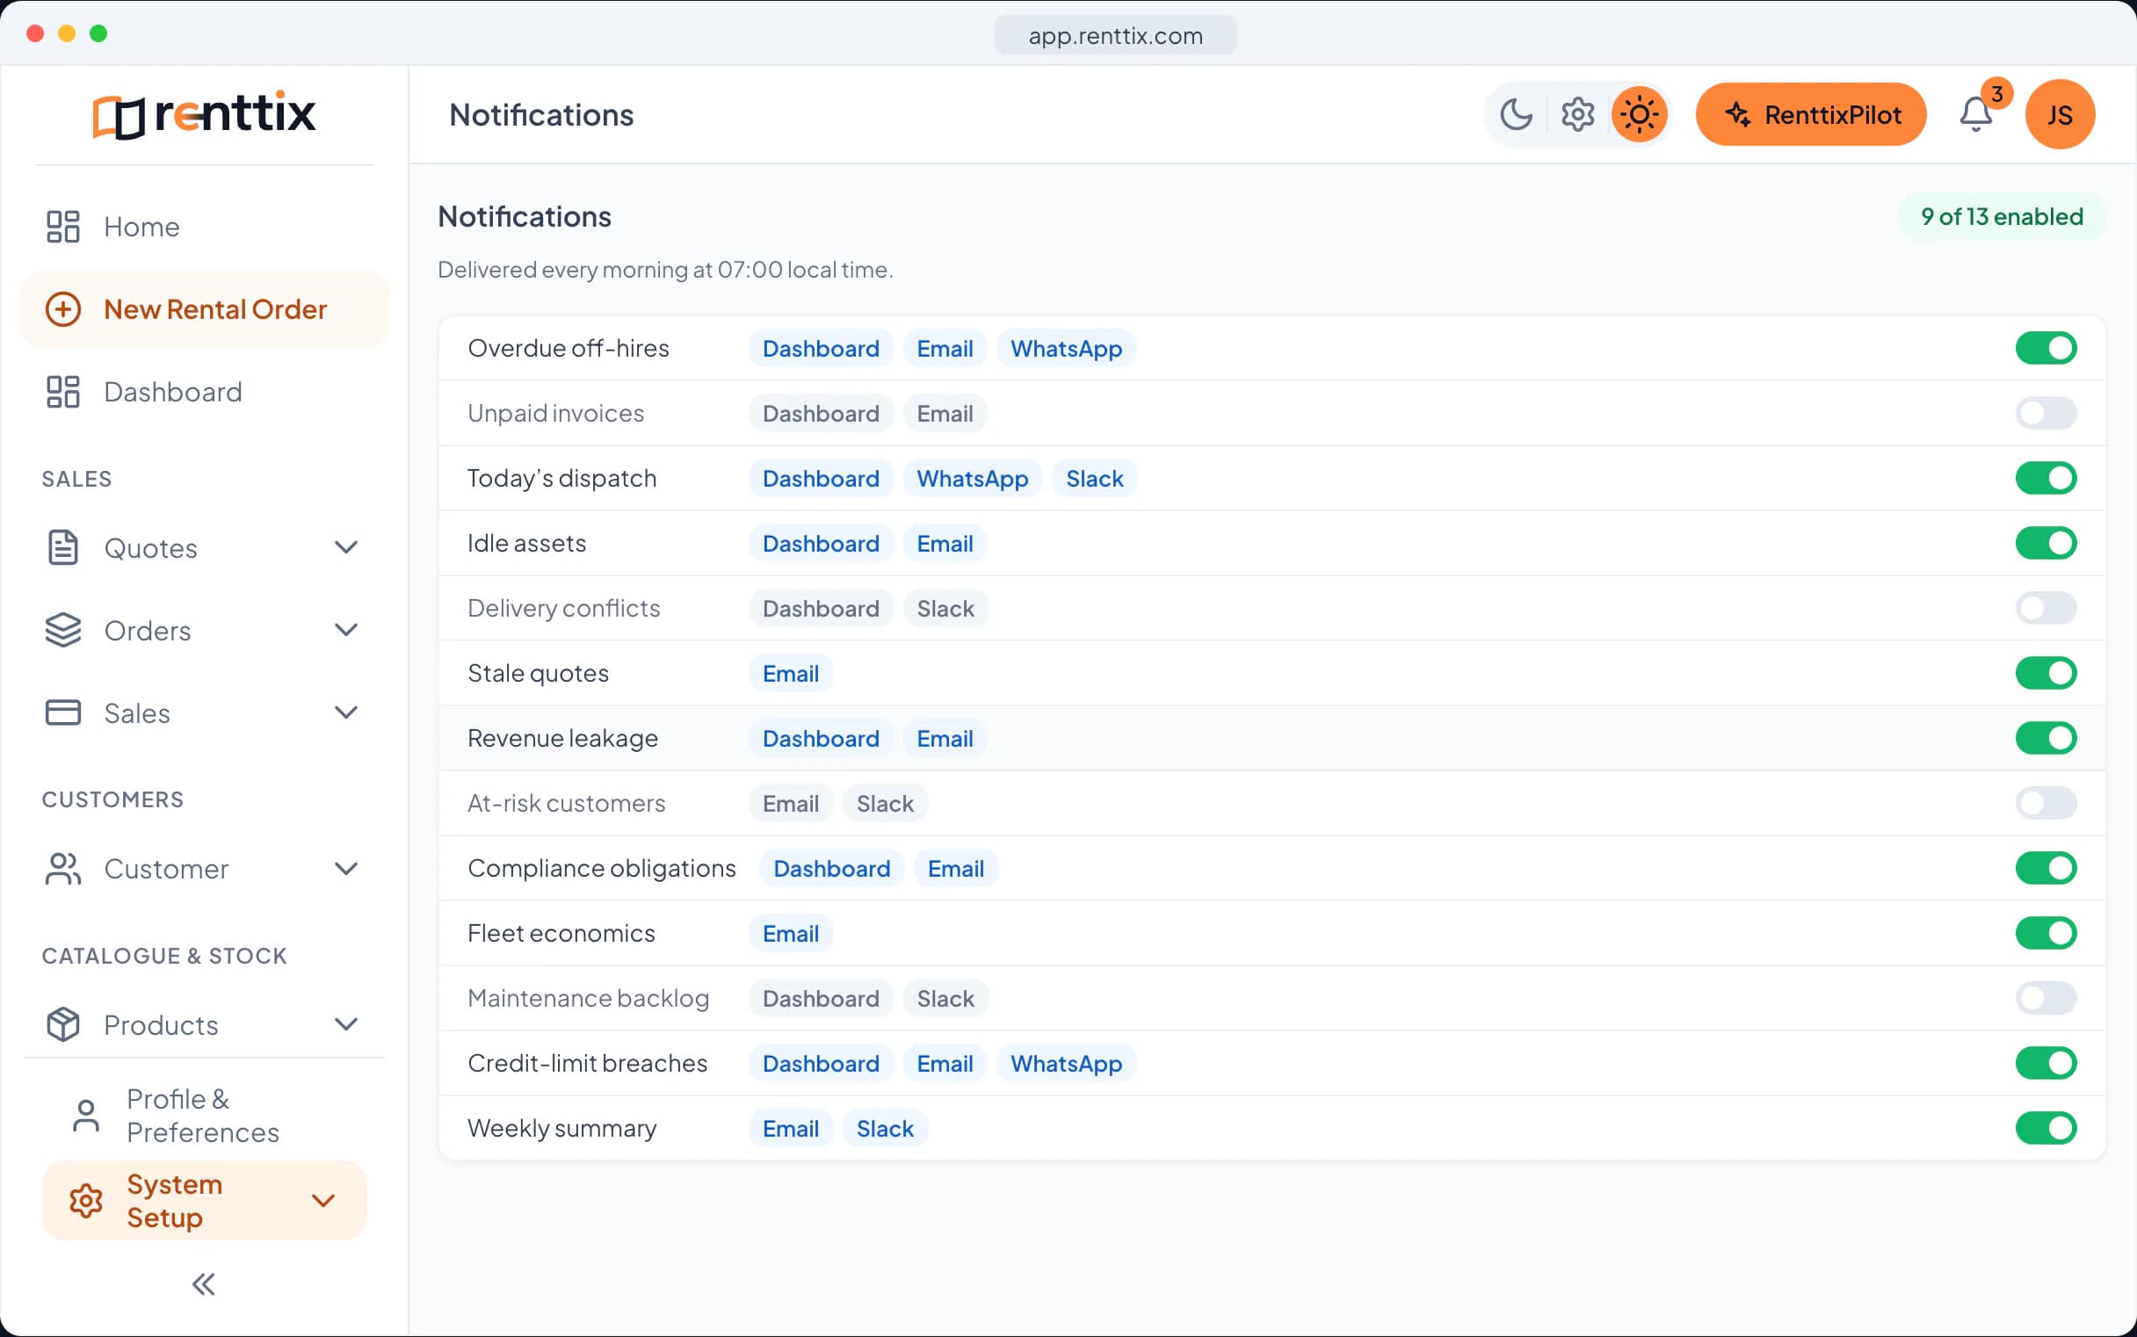Disable the Weekly summary toggle
Viewport: 2137px width, 1337px height.
pos(2046,1128)
